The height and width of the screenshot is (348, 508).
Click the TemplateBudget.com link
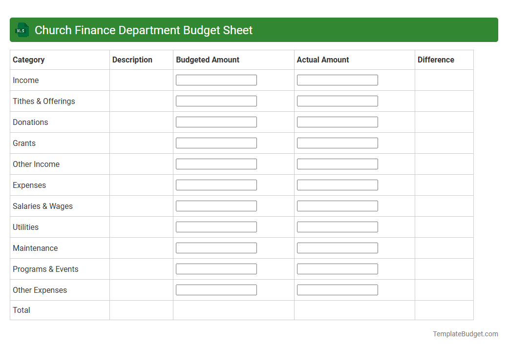(466, 334)
